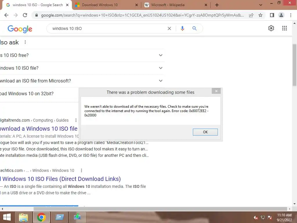Clear the Google search box text
The height and width of the screenshot is (223, 297).
(x=169, y=28)
